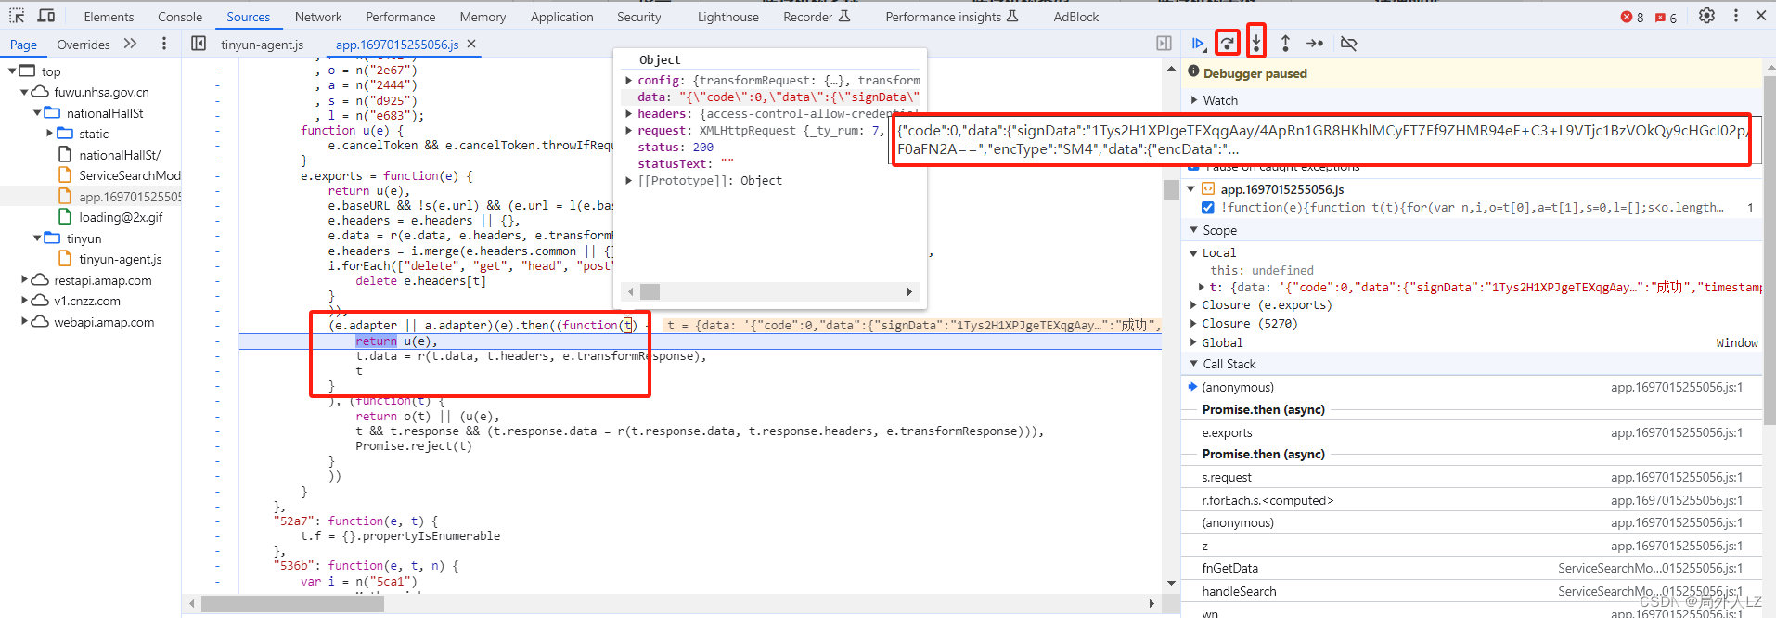The height and width of the screenshot is (618, 1776).
Task: Select handleSearch call stack frame
Action: pos(1472,591)
